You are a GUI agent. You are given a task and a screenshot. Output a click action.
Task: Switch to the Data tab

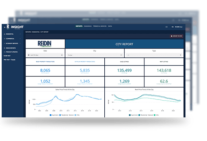[110, 26]
